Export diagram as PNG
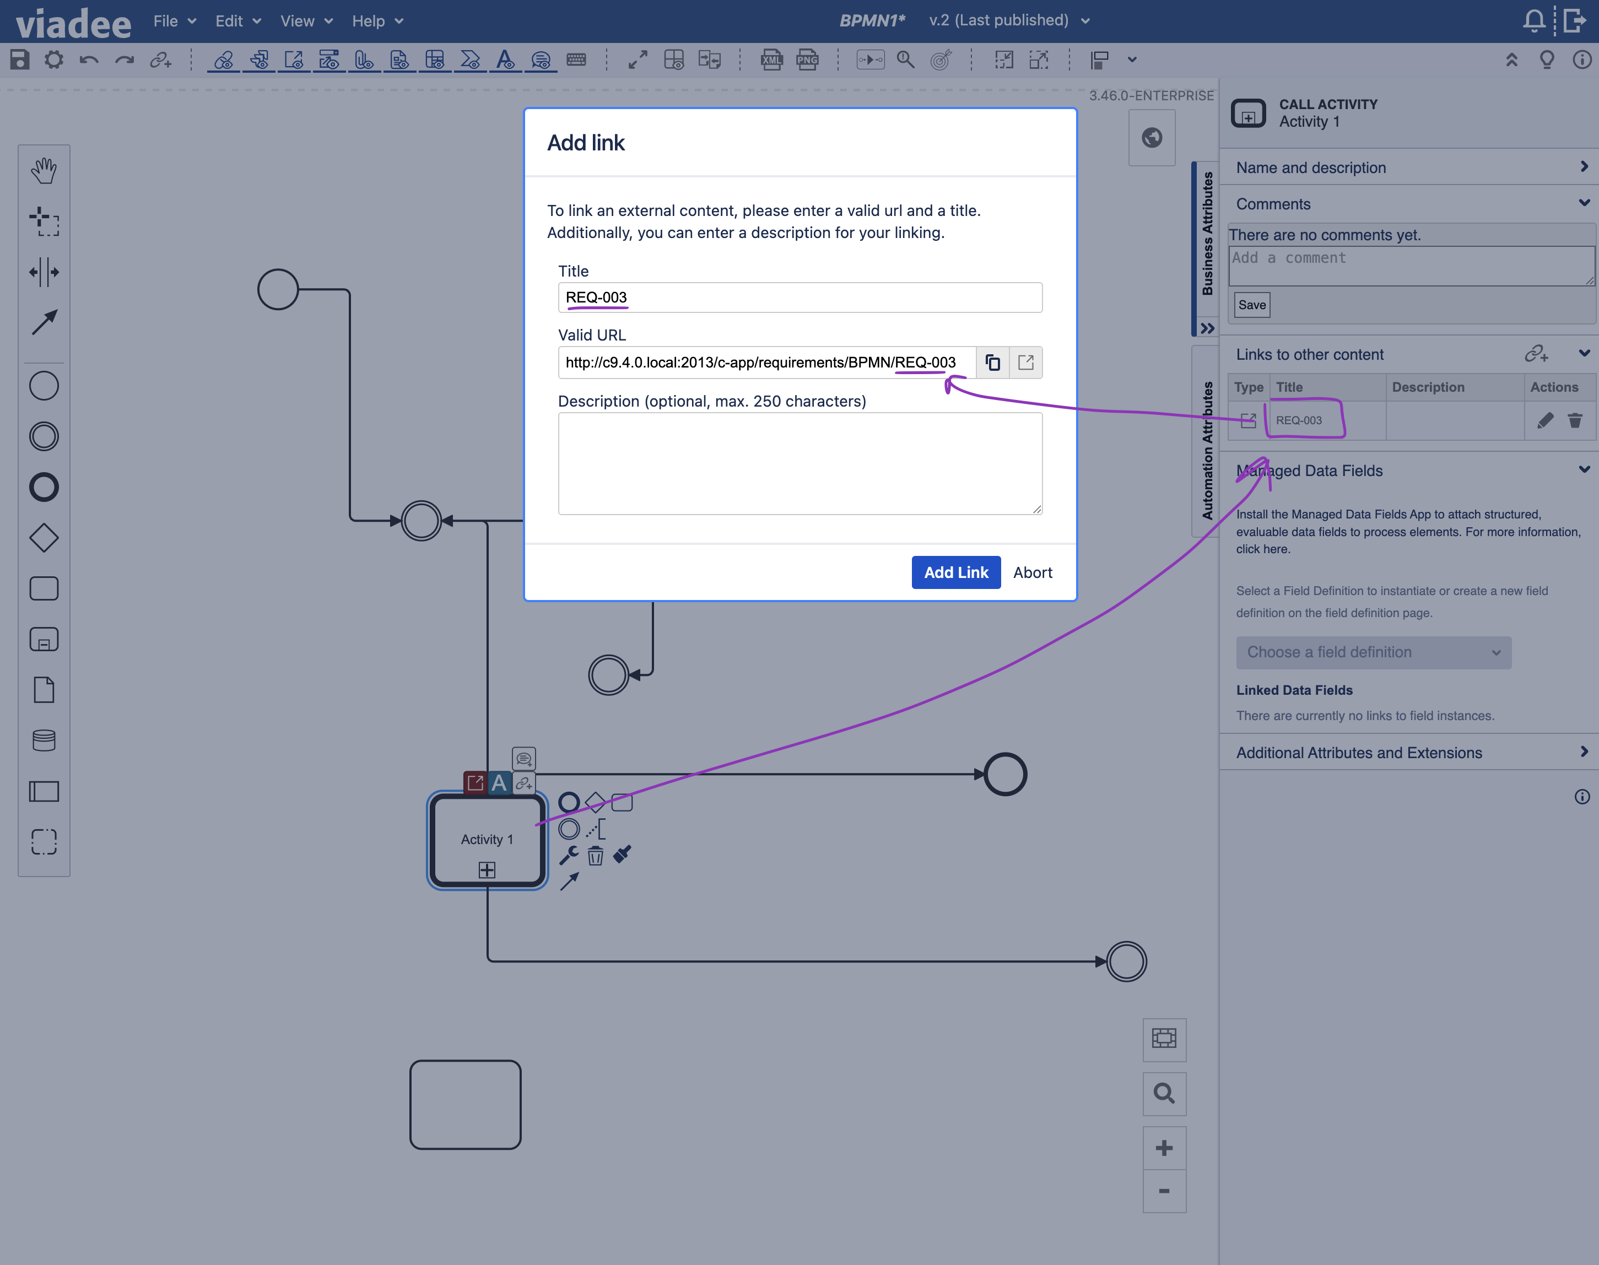This screenshot has width=1599, height=1265. (807, 60)
